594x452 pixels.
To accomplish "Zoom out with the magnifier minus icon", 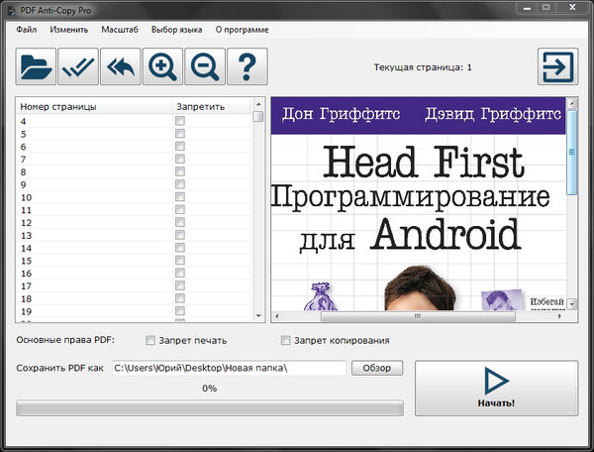I will pyautogui.click(x=205, y=66).
